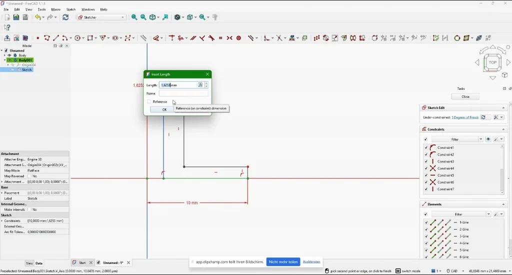Image resolution: width=512 pixels, height=275 pixels.
Task: Select the Create point tool
Action: click(38, 38)
